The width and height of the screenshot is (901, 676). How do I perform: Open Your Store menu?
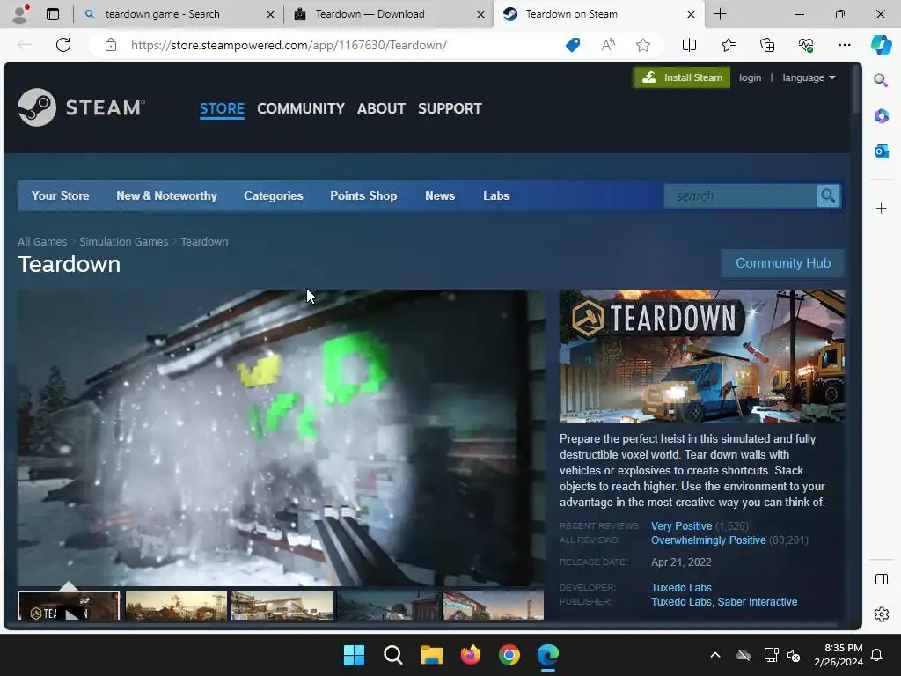point(61,196)
